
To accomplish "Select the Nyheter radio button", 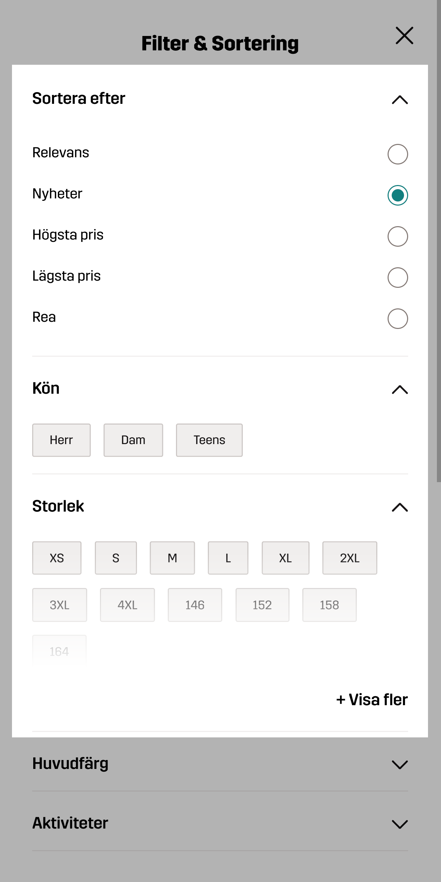I will 398,195.
